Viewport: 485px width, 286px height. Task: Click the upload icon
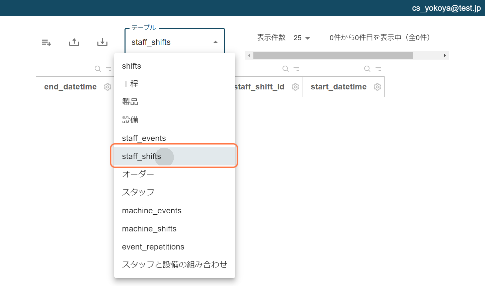pos(74,42)
